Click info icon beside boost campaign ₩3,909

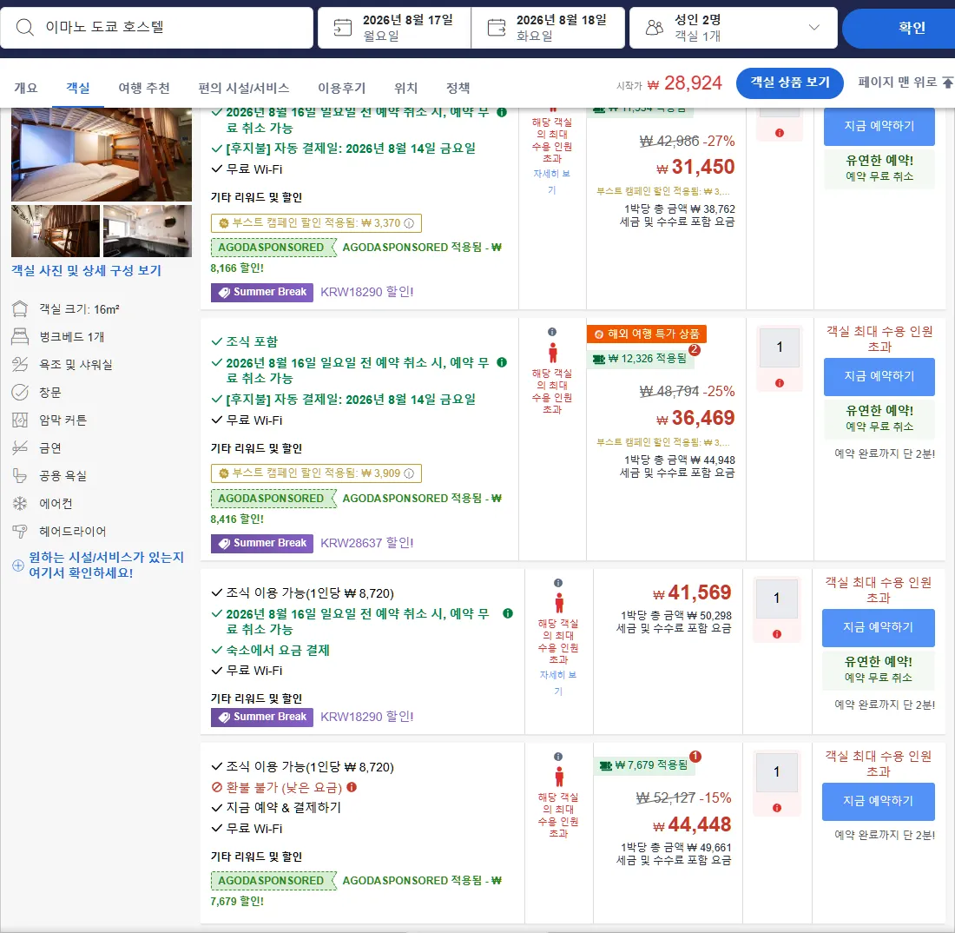click(x=409, y=473)
